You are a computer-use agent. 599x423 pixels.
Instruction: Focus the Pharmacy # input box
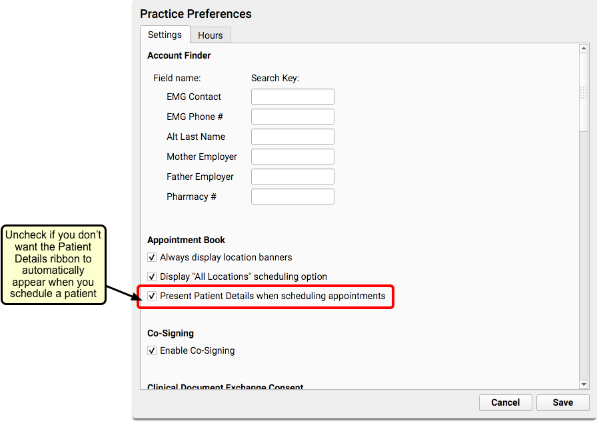[x=293, y=197]
